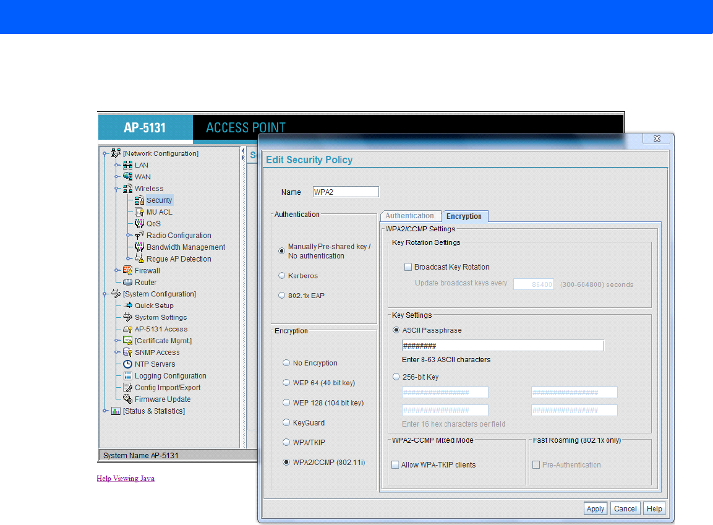This screenshot has width=713, height=525.
Task: Select WEP 64 (40 bit key)
Action: click(286, 383)
